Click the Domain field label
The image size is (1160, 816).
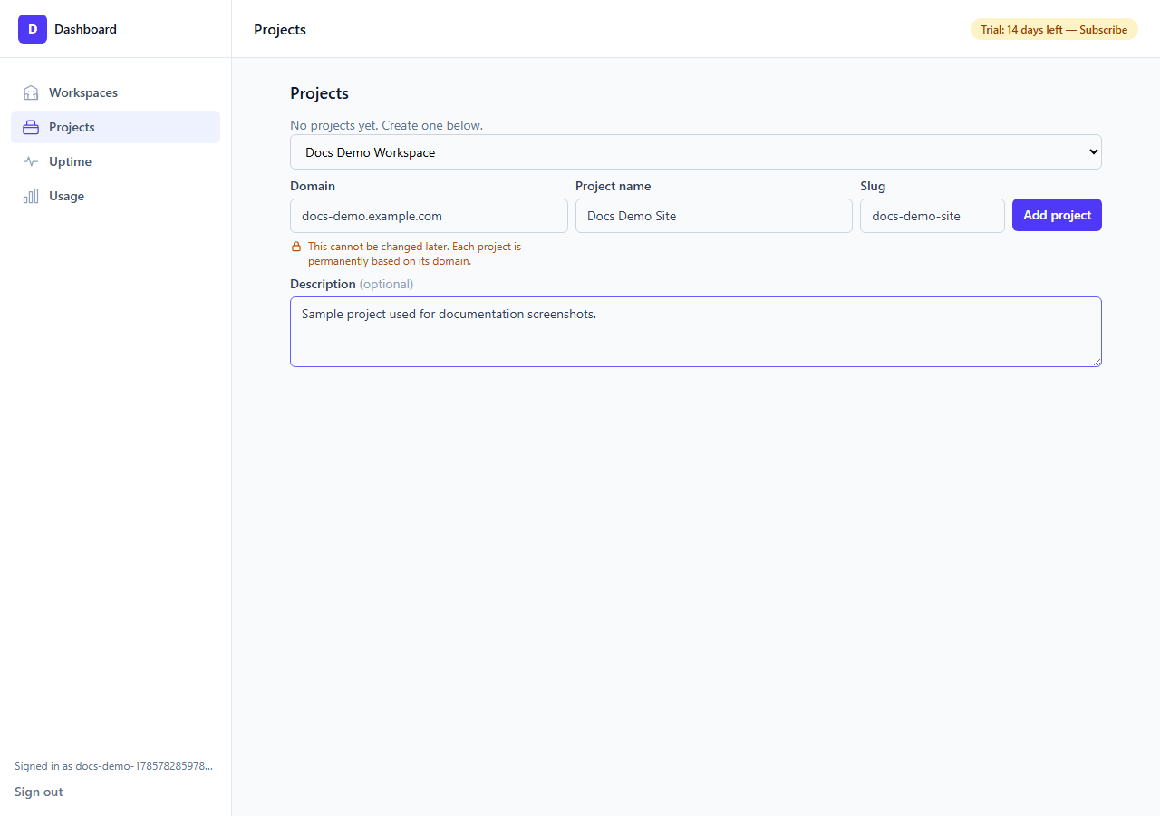click(313, 186)
